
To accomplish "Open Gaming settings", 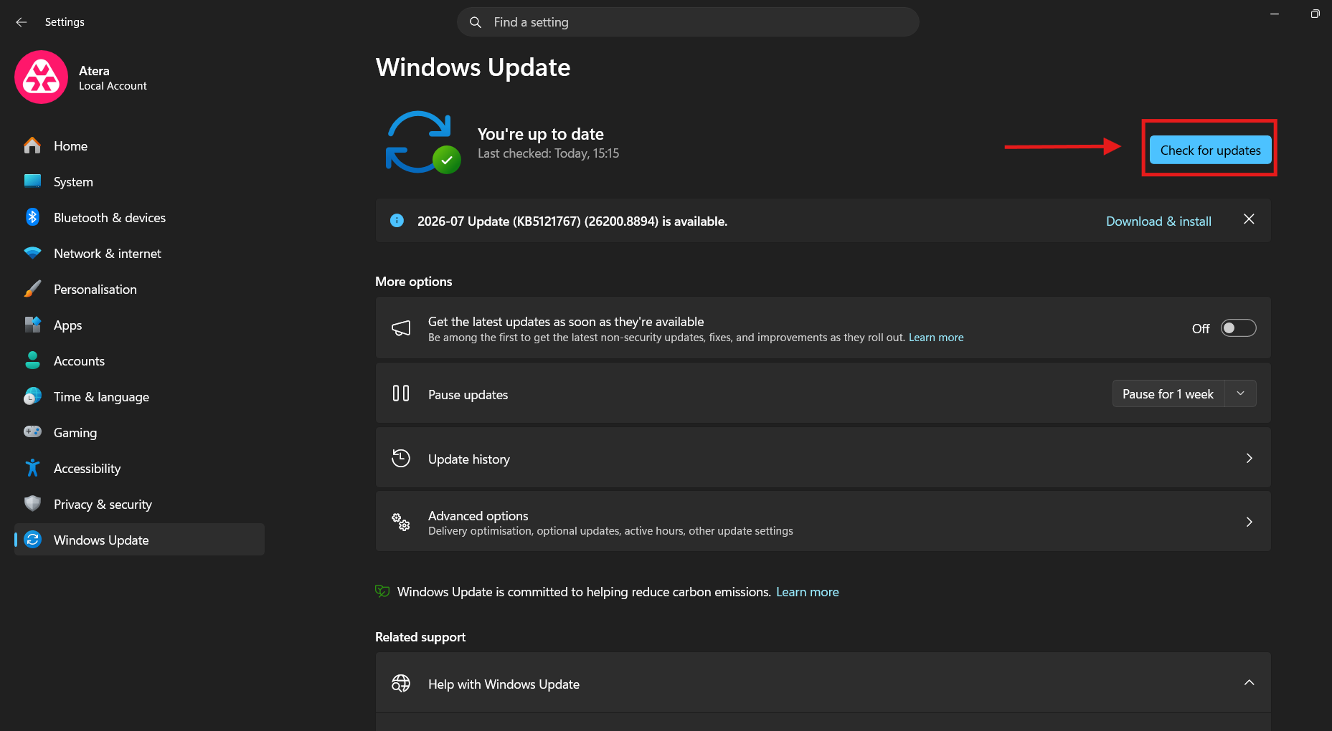I will coord(139,432).
